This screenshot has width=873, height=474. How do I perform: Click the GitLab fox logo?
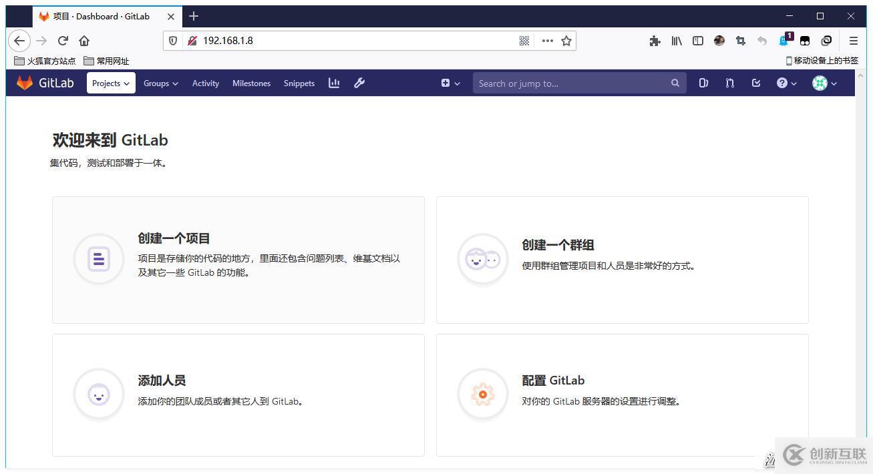point(25,82)
